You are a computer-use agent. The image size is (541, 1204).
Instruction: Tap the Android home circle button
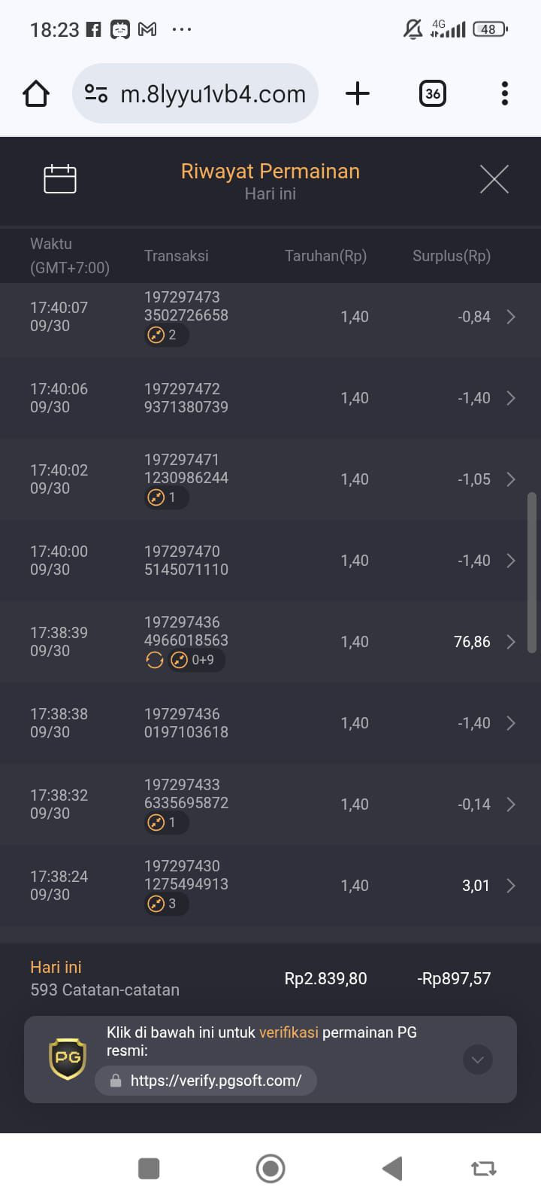click(x=270, y=1169)
